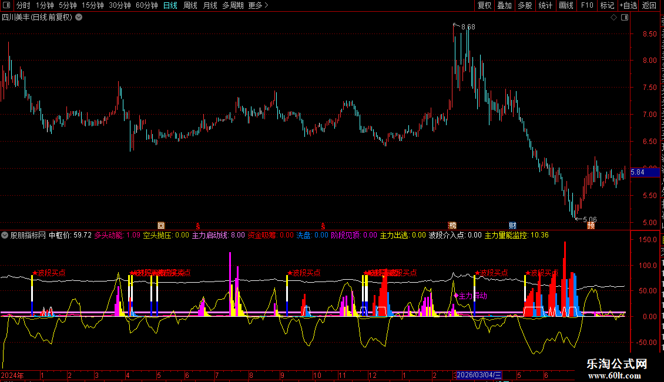Toggle the side panel icon in chart header
This screenshot has width=664, height=382.
625,18
